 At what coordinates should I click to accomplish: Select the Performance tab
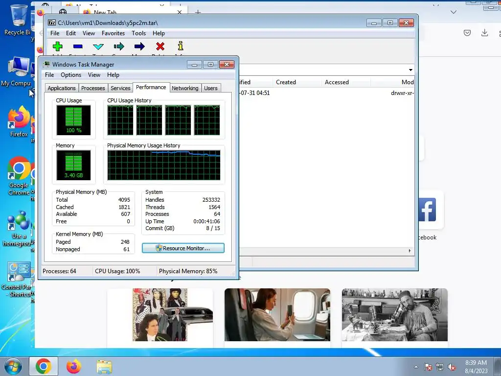tap(151, 87)
